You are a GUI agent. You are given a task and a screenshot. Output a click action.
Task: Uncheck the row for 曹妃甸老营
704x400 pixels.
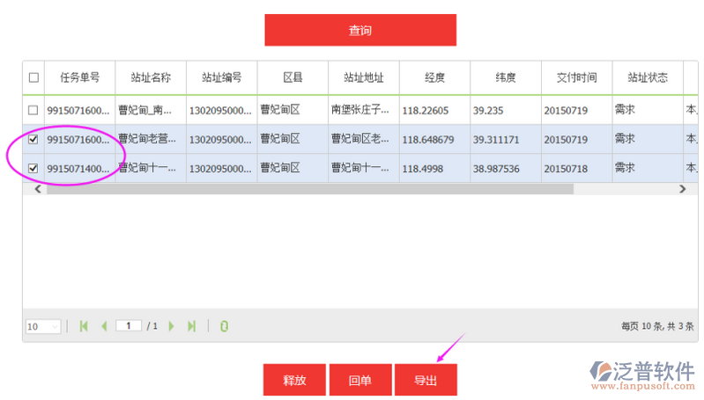pos(33,139)
